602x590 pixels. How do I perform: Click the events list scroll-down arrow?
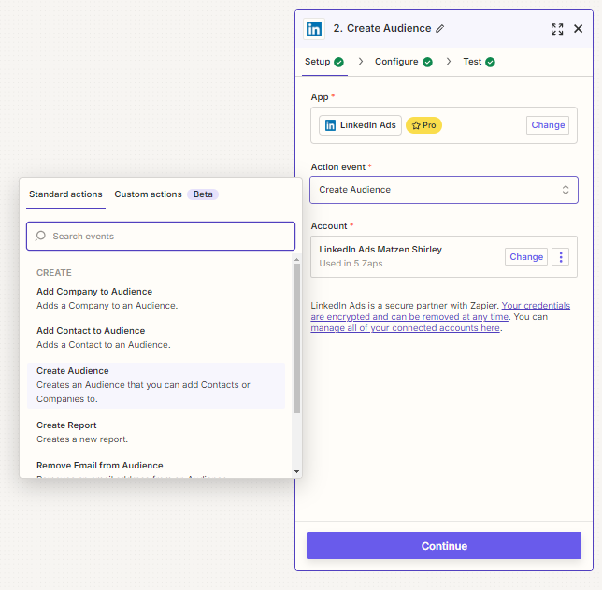tap(296, 472)
